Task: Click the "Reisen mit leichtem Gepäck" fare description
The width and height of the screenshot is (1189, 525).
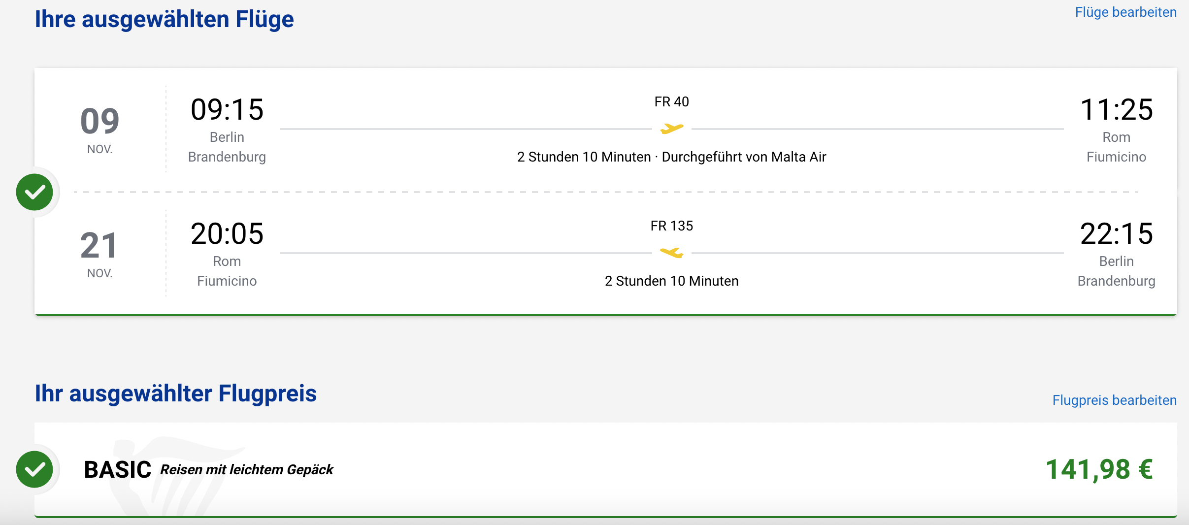Action: pos(247,470)
